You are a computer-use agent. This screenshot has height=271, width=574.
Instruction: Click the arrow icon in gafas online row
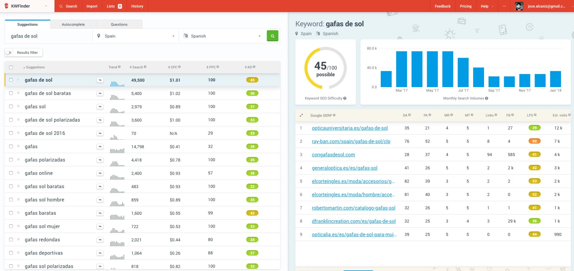pos(100,173)
